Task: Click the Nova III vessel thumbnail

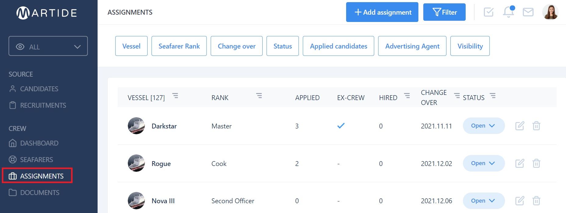Action: pos(136,200)
